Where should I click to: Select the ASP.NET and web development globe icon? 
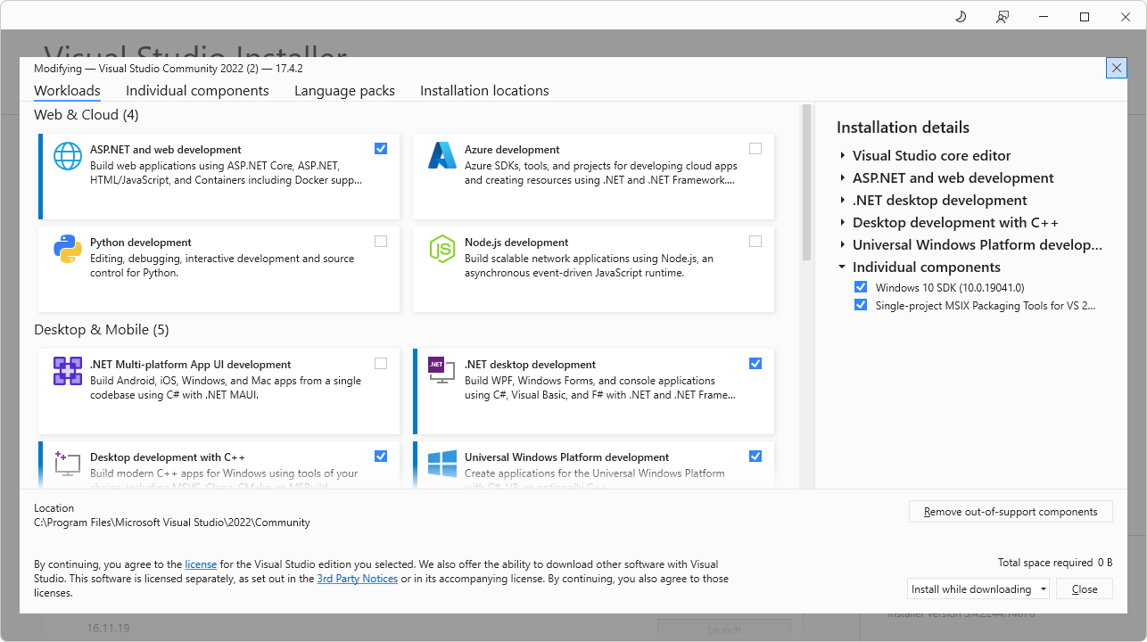tap(67, 154)
